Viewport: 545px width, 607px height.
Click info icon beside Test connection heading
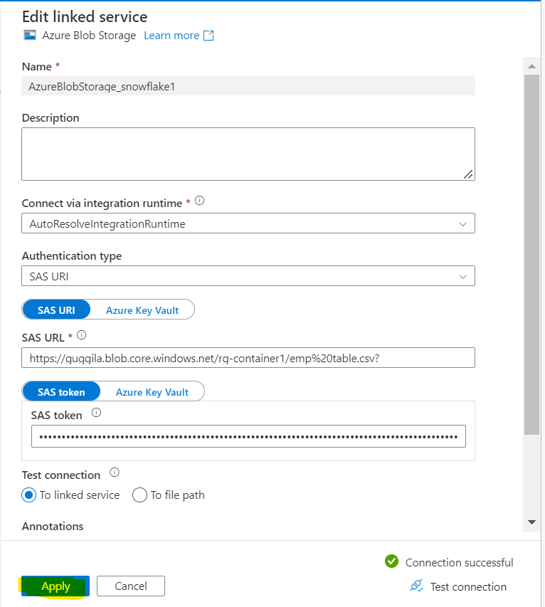(x=115, y=473)
